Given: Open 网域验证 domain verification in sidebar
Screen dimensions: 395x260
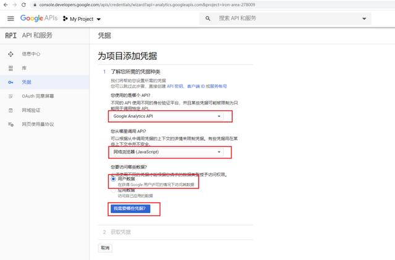Looking at the screenshot, I should click(x=31, y=110).
